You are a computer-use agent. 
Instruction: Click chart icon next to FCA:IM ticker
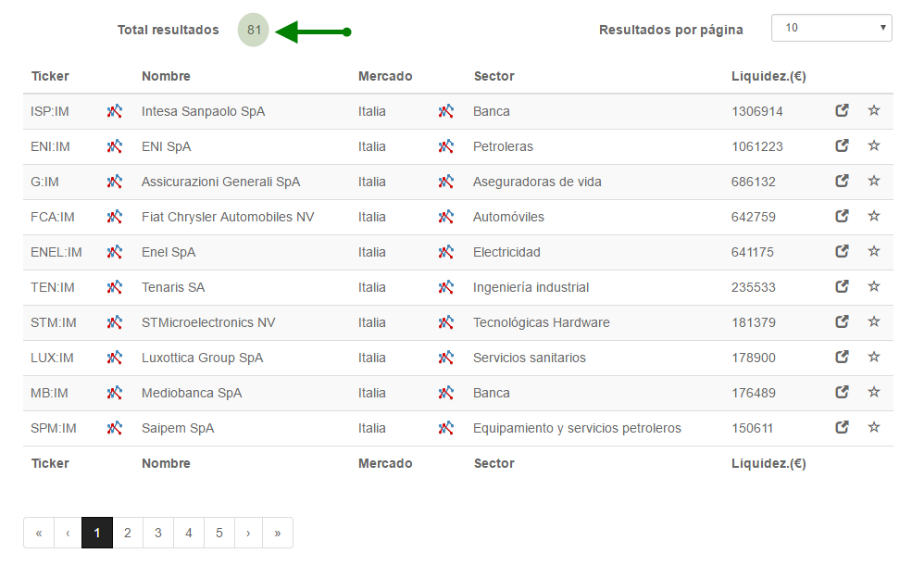click(x=115, y=217)
